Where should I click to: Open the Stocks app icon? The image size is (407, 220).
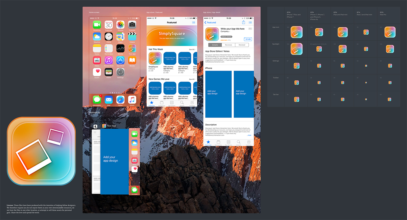(120, 49)
